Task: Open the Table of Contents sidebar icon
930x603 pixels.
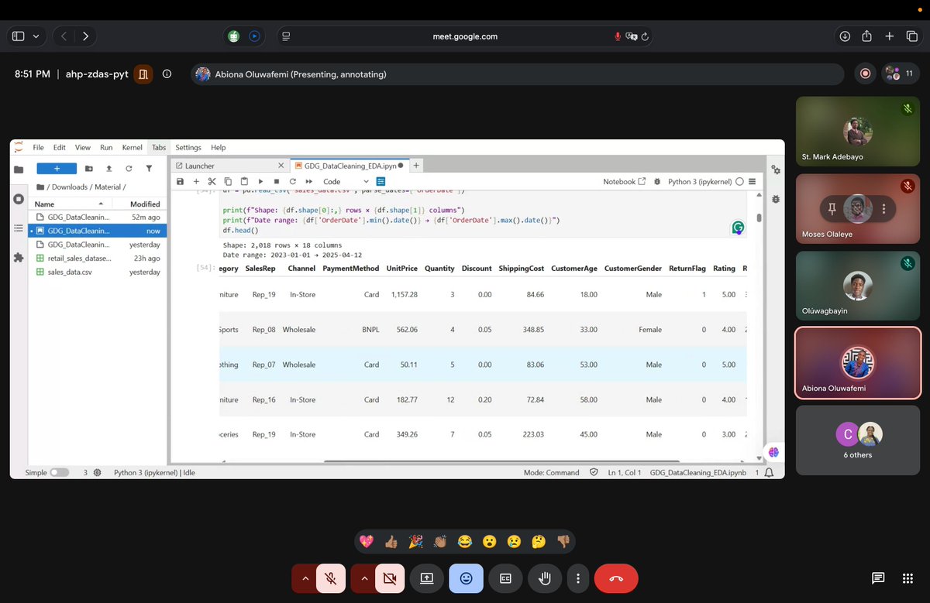Action: click(x=19, y=228)
